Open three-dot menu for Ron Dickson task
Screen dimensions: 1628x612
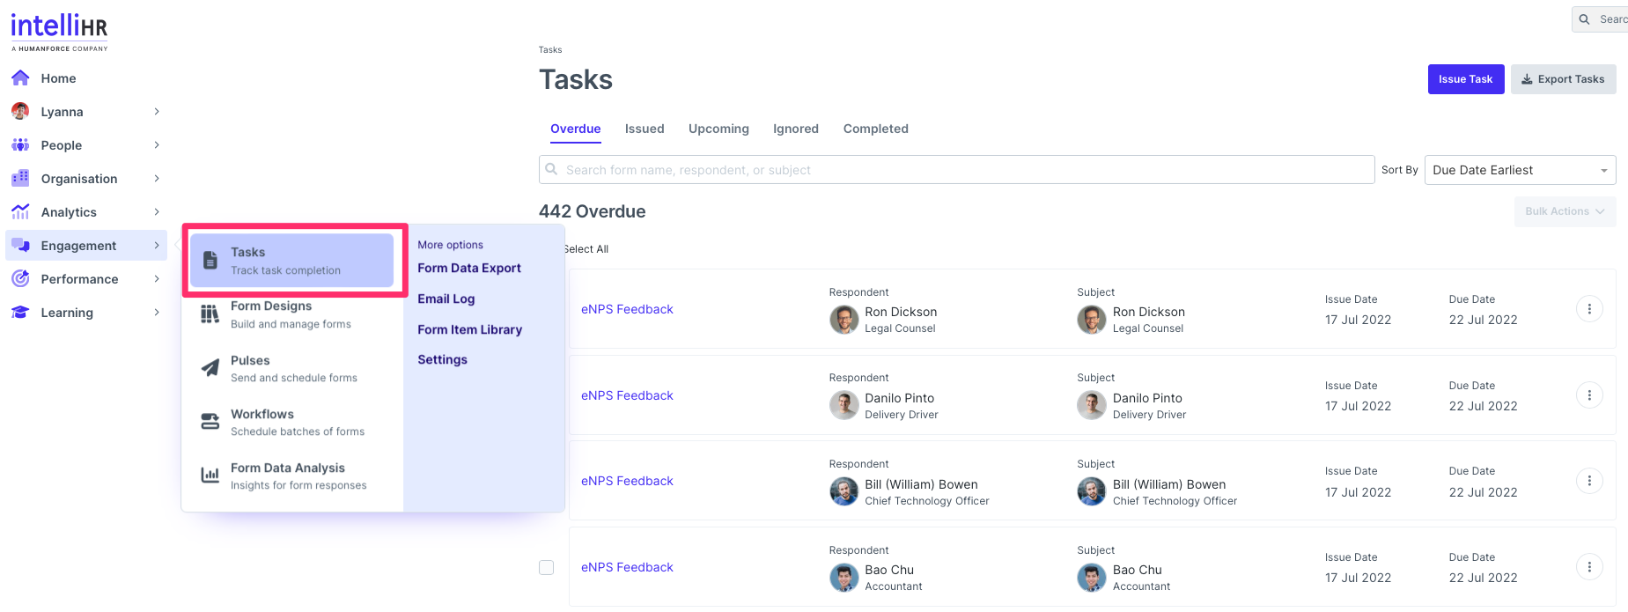1588,309
